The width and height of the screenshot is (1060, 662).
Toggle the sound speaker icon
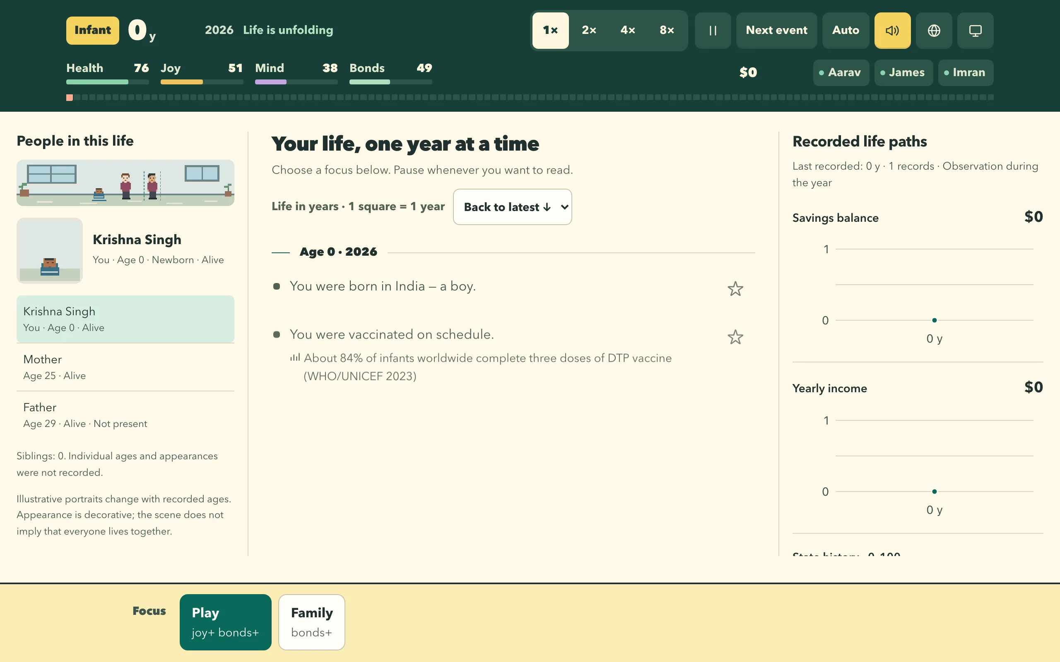click(892, 30)
